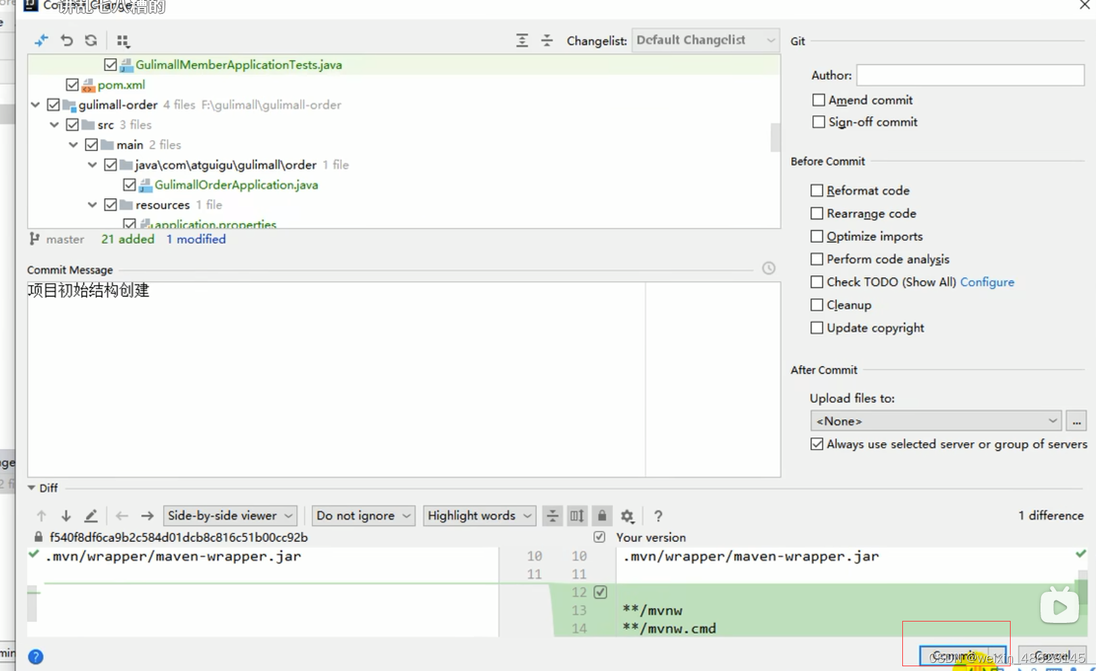
Task: Click the 21 added status link
Action: click(x=127, y=239)
